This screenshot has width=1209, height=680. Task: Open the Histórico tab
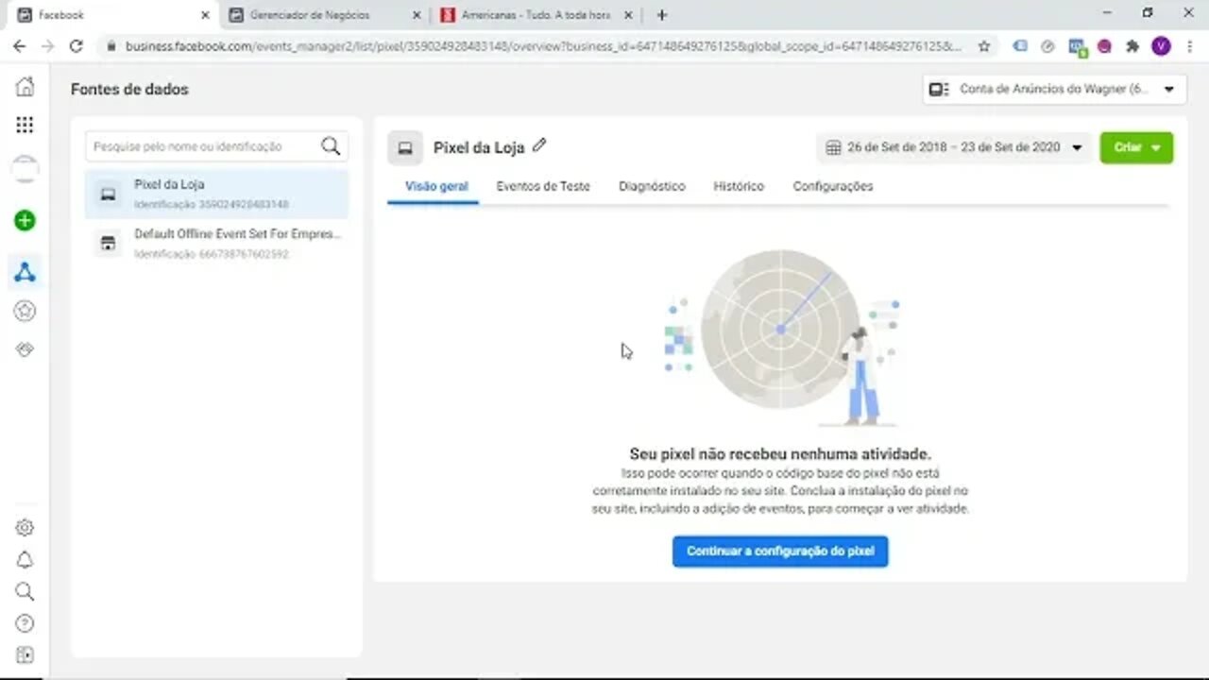pos(739,186)
